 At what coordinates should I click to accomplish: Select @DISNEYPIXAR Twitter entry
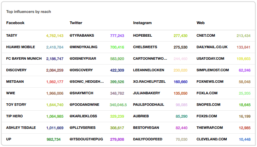tap(83, 58)
